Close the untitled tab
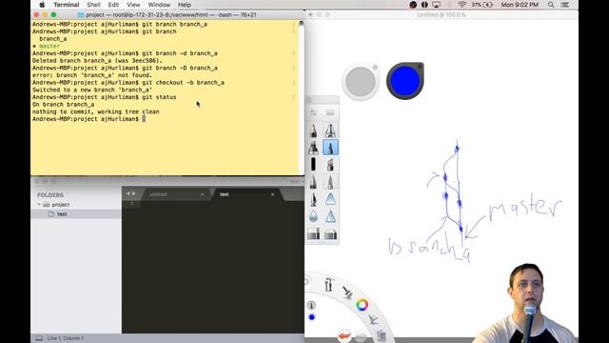This screenshot has width=609, height=343. click(x=203, y=194)
